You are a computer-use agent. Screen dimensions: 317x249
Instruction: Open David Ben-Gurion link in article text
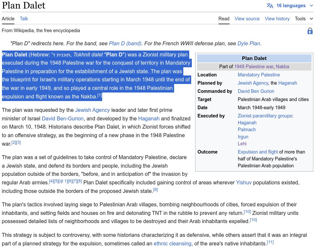click(63, 118)
